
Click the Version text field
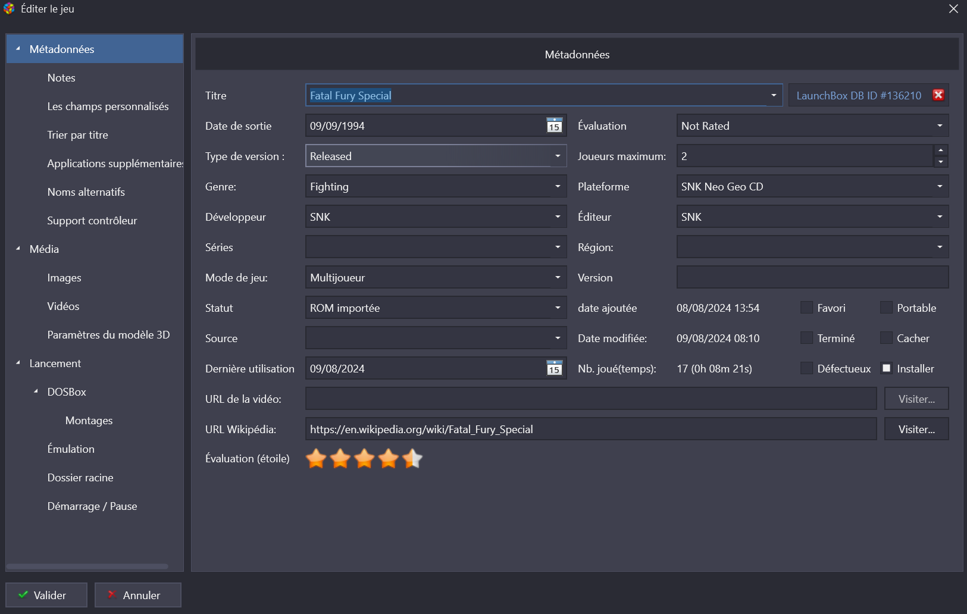pyautogui.click(x=812, y=277)
